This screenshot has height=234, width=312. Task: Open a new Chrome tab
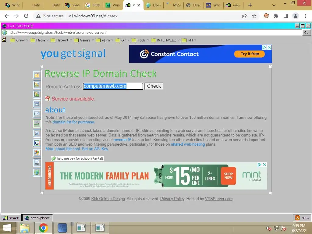tap(250, 5)
